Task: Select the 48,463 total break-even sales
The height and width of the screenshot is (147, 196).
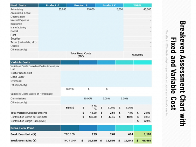Action: (x=147, y=140)
